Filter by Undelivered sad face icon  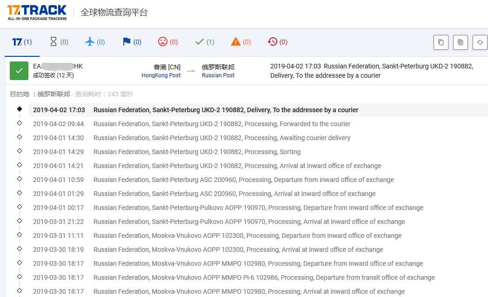167,42
